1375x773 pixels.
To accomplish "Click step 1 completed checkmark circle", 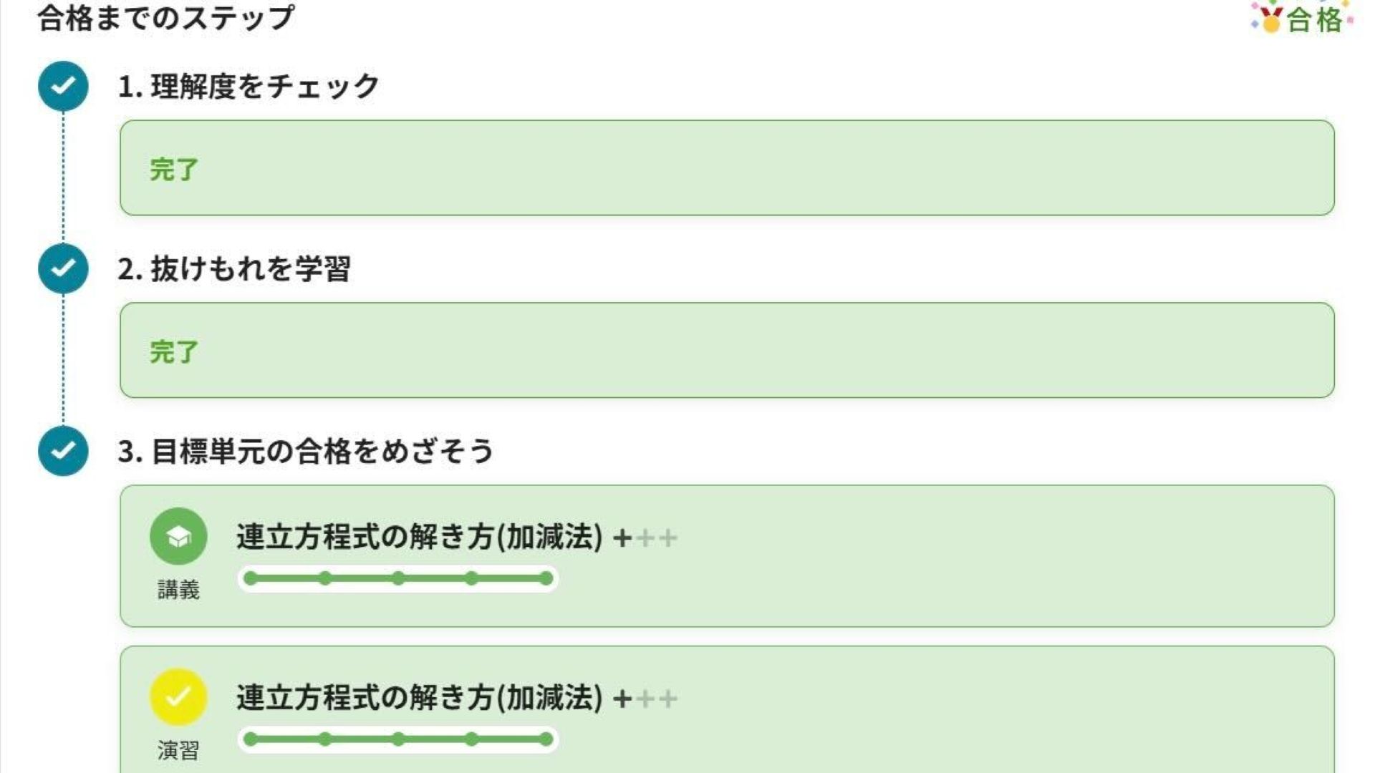I will [x=63, y=86].
